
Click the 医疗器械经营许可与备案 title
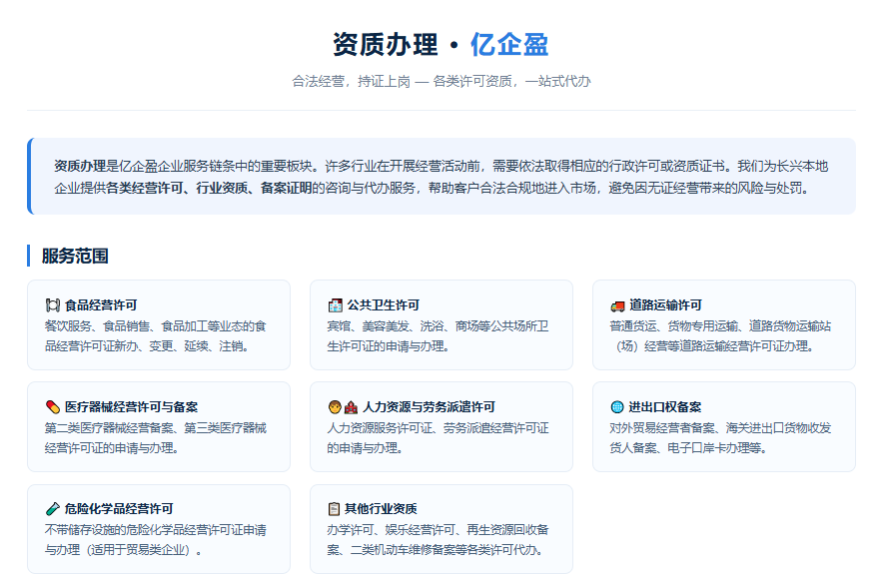click(131, 407)
